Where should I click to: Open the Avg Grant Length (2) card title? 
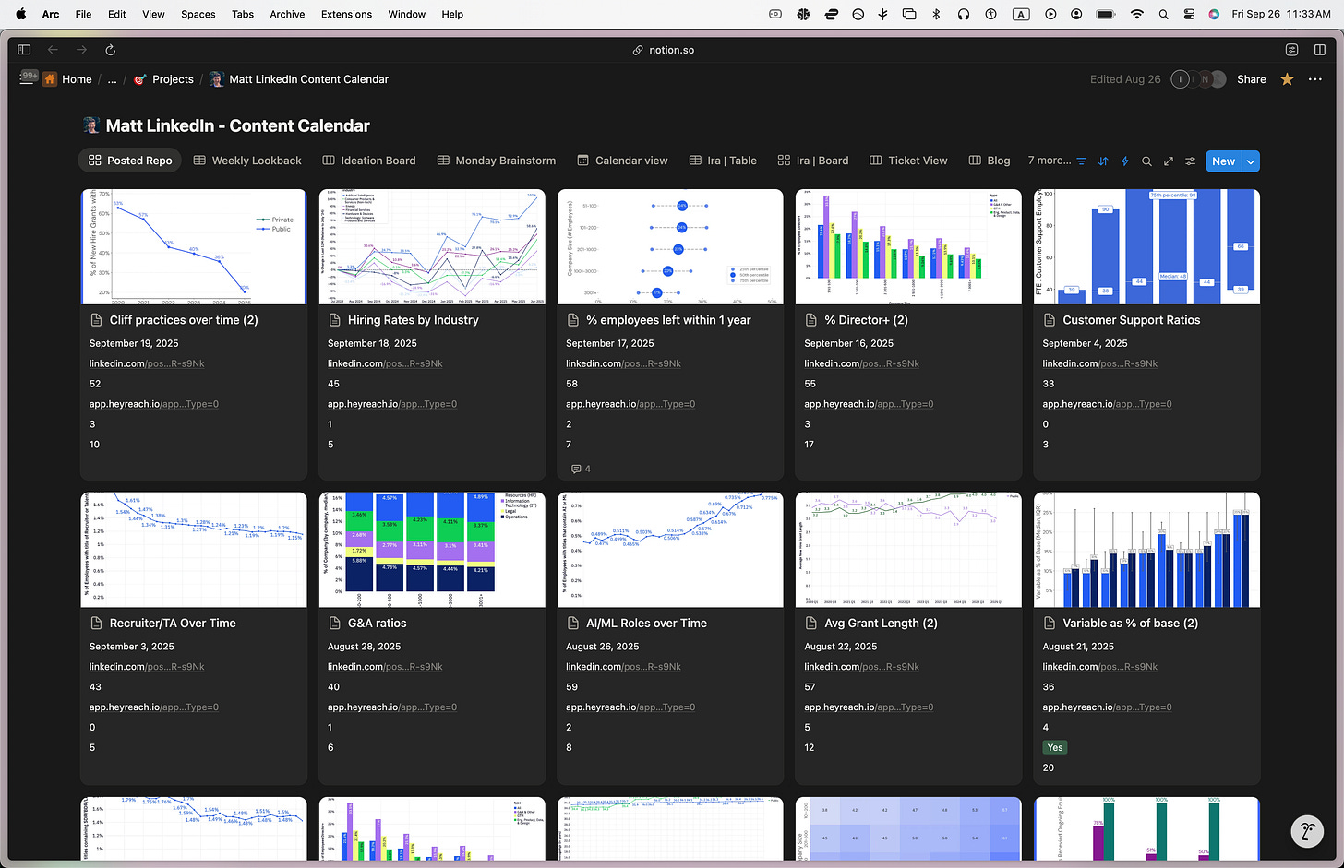[x=881, y=624]
